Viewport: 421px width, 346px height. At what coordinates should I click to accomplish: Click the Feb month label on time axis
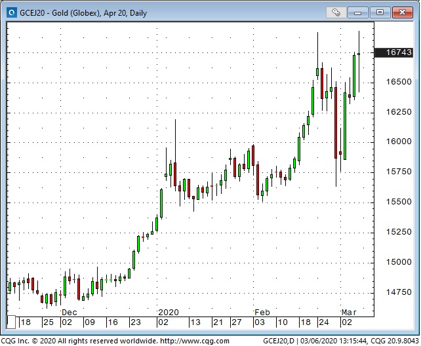point(262,313)
